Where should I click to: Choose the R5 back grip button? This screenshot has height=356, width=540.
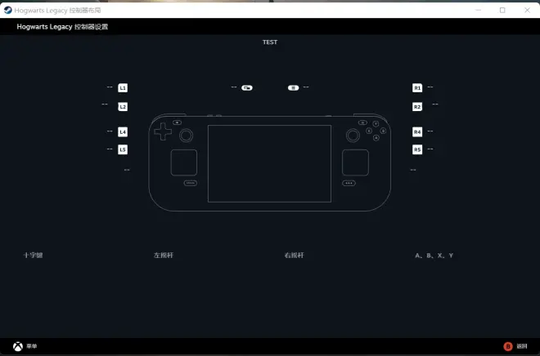click(417, 149)
